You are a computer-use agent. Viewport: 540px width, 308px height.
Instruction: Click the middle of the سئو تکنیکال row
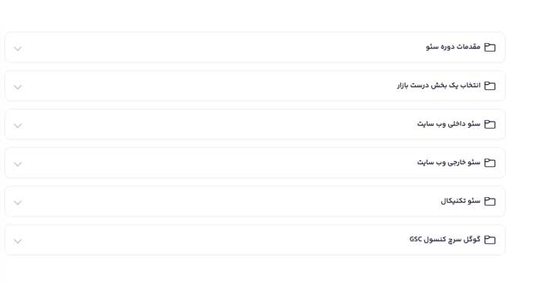pos(255,201)
